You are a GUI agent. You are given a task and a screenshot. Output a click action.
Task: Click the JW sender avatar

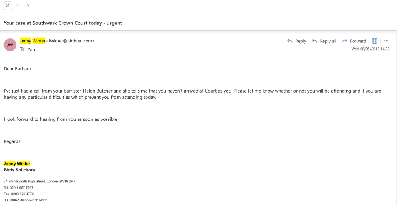pos(10,45)
